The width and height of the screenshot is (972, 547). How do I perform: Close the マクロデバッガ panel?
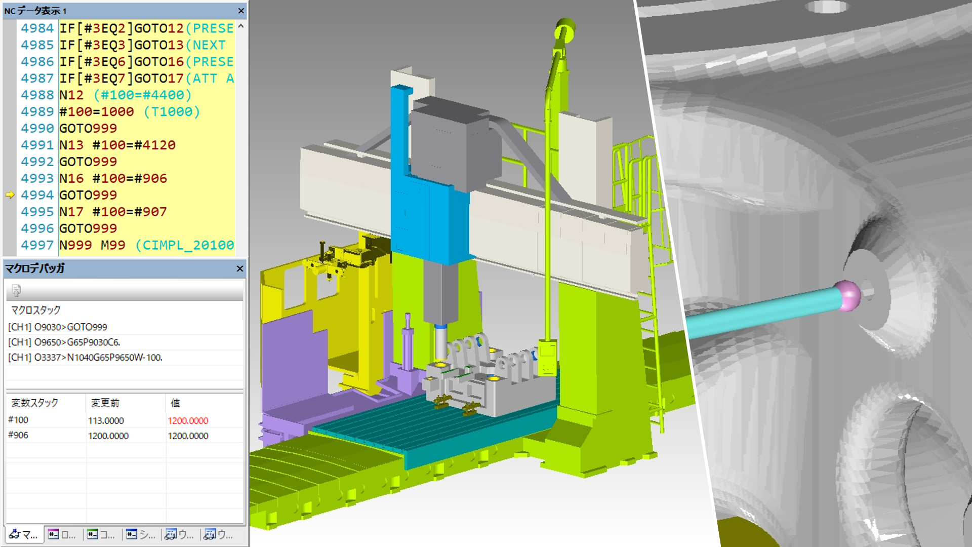tap(240, 268)
